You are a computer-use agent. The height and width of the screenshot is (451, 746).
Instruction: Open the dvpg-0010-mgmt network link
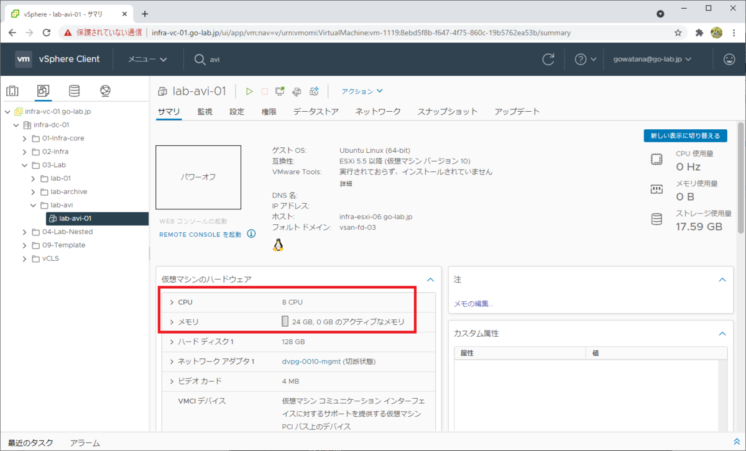click(x=311, y=362)
